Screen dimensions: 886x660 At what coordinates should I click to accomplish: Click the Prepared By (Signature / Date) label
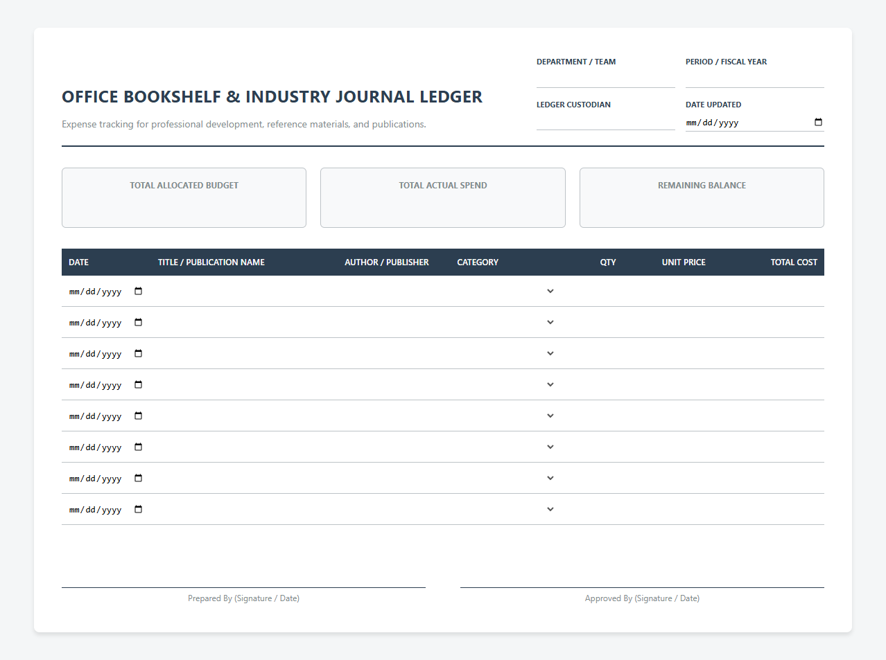tap(243, 598)
